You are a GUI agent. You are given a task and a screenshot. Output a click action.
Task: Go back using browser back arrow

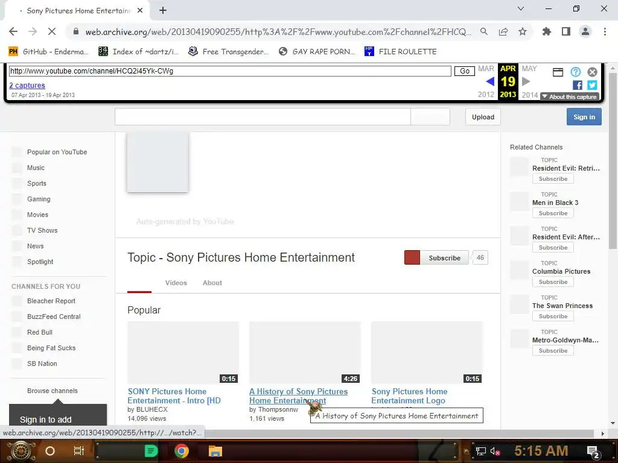[13, 31]
